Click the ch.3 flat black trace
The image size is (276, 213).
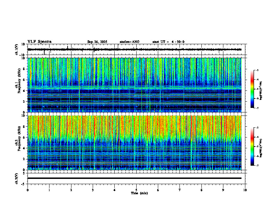[135, 178]
